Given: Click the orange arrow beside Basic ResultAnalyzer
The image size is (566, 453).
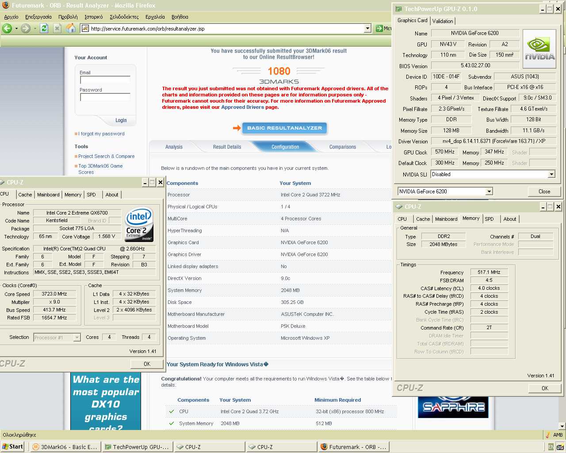Looking at the screenshot, I should 237,128.
